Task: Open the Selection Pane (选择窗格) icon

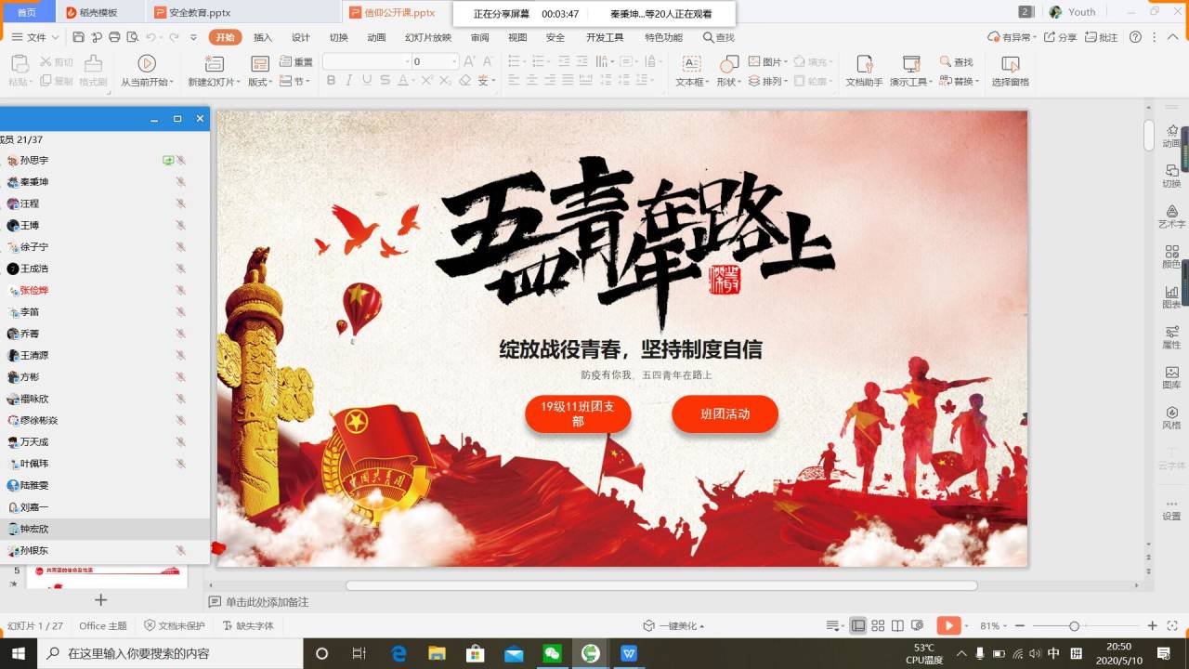Action: (x=1010, y=63)
